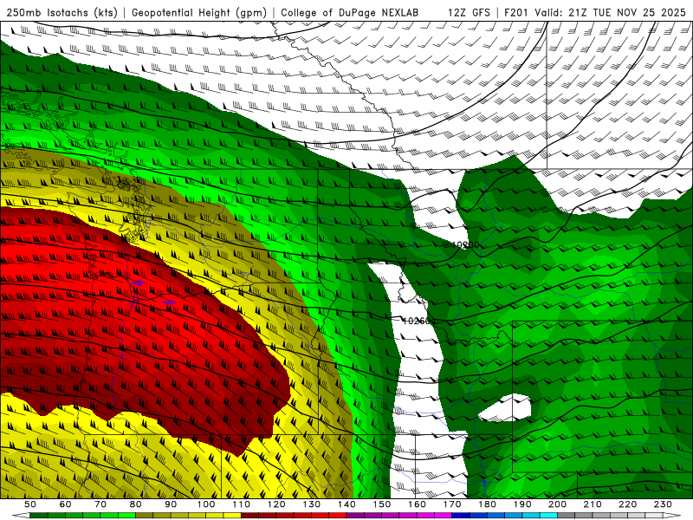Click the 210 knot scale label
Screen dimensions: 693x520
(593, 504)
